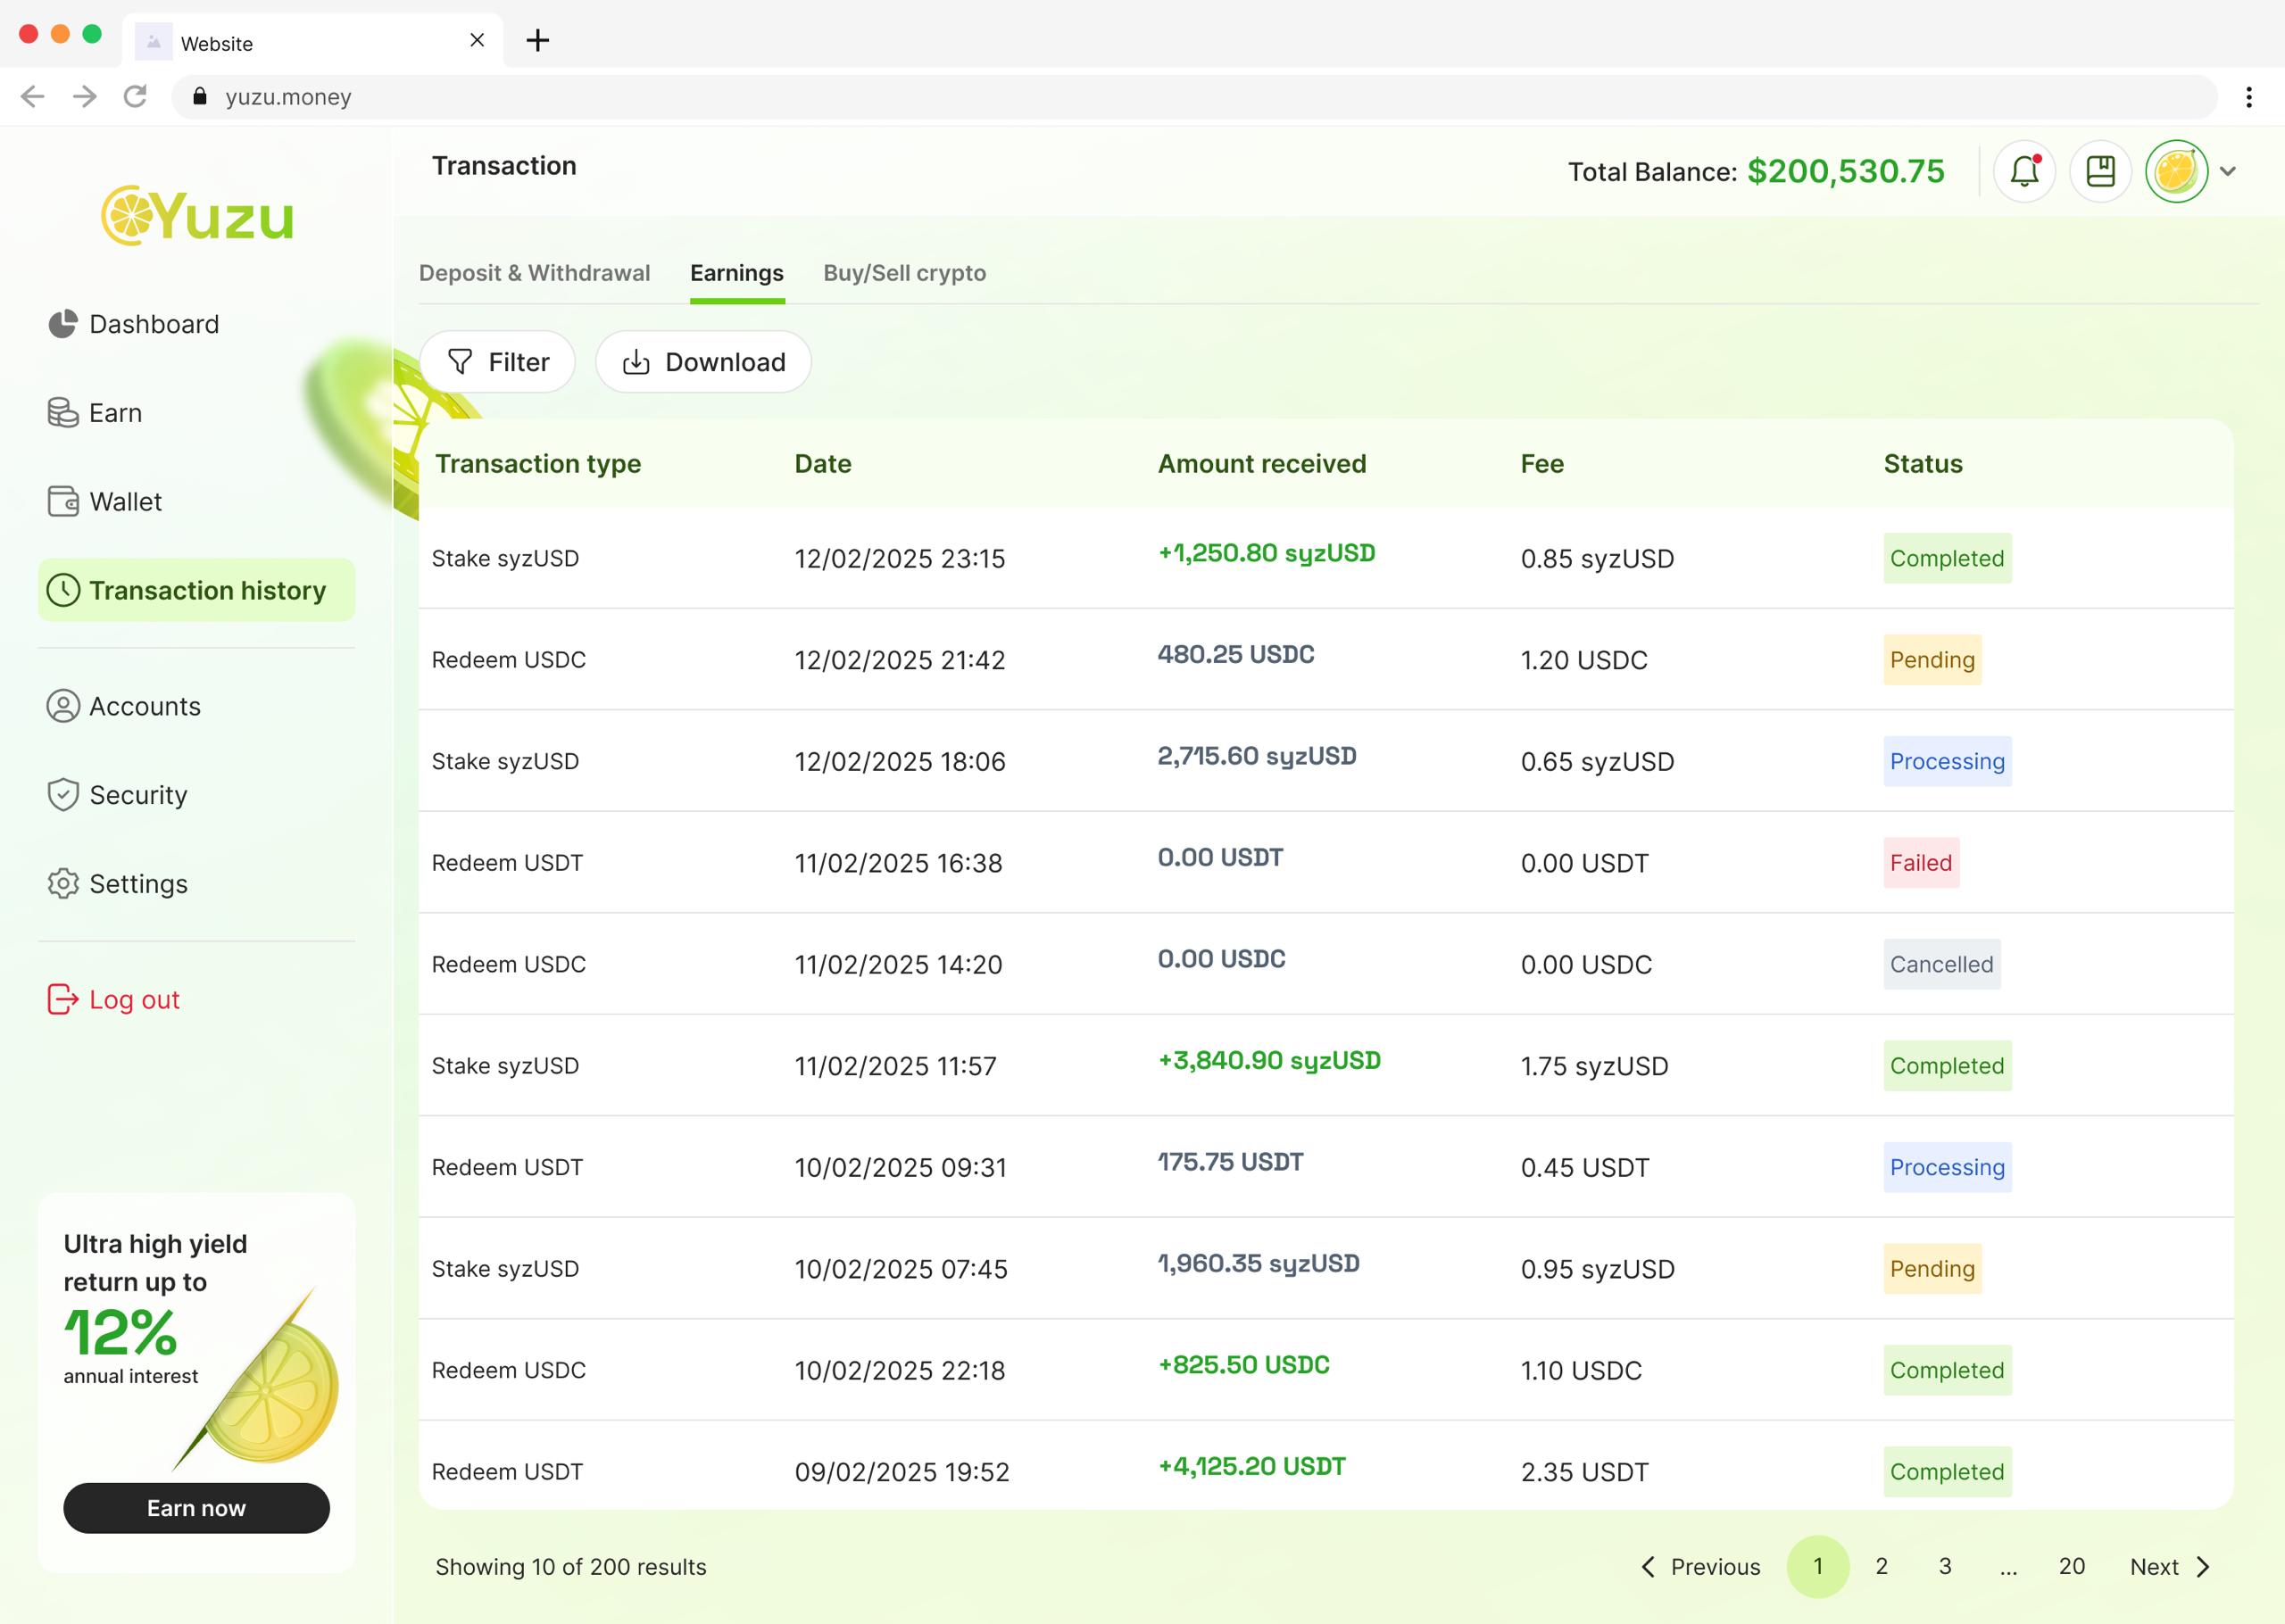The height and width of the screenshot is (1624, 2285).
Task: Open notifications bell icon
Action: coord(2024,171)
